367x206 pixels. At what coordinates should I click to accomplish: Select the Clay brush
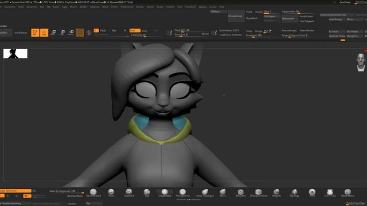point(147,193)
